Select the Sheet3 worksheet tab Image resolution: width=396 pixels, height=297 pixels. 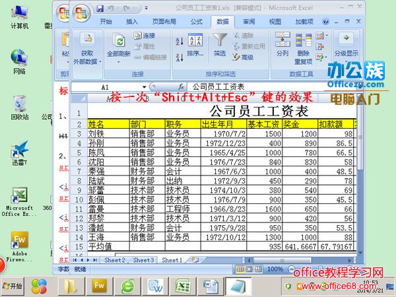tap(143, 260)
